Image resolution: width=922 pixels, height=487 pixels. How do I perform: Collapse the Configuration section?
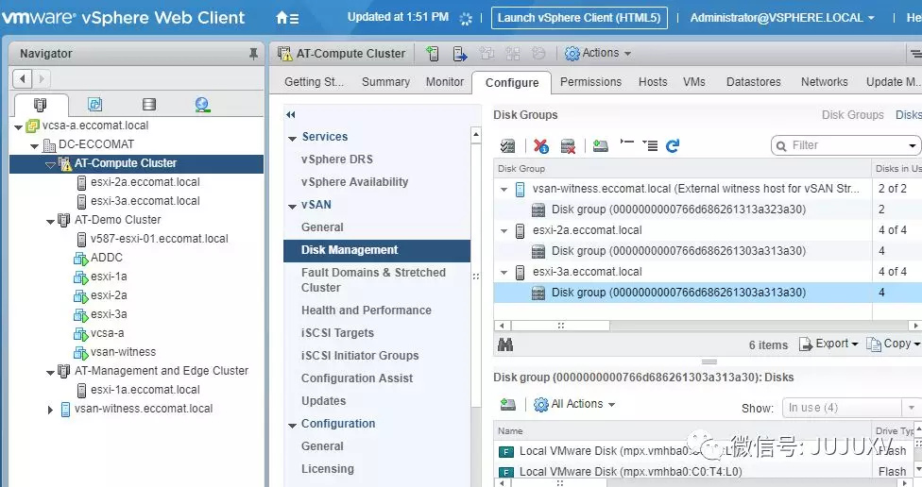(x=292, y=426)
